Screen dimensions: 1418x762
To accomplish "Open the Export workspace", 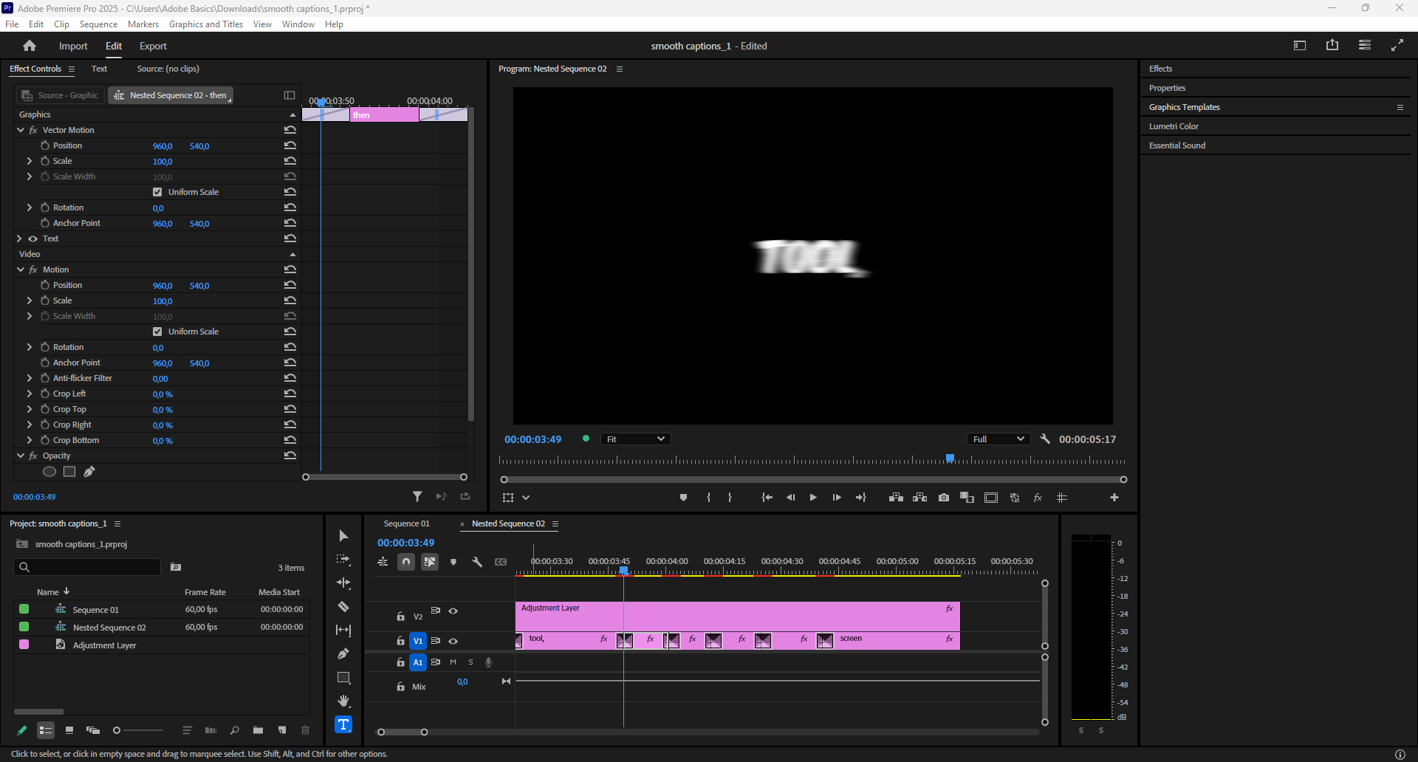I will coord(153,46).
